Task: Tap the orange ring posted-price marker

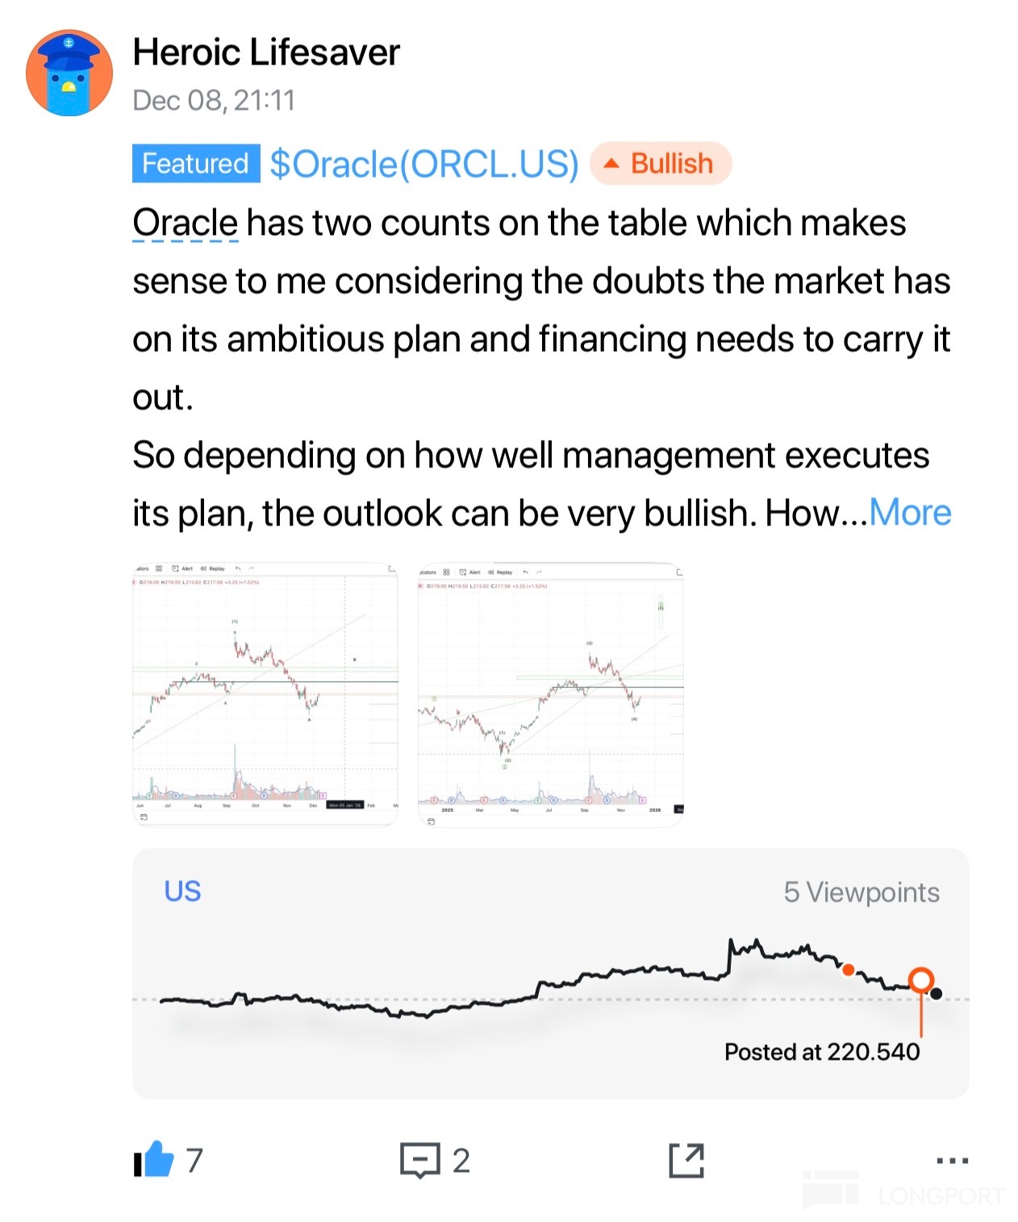Action: tap(920, 981)
